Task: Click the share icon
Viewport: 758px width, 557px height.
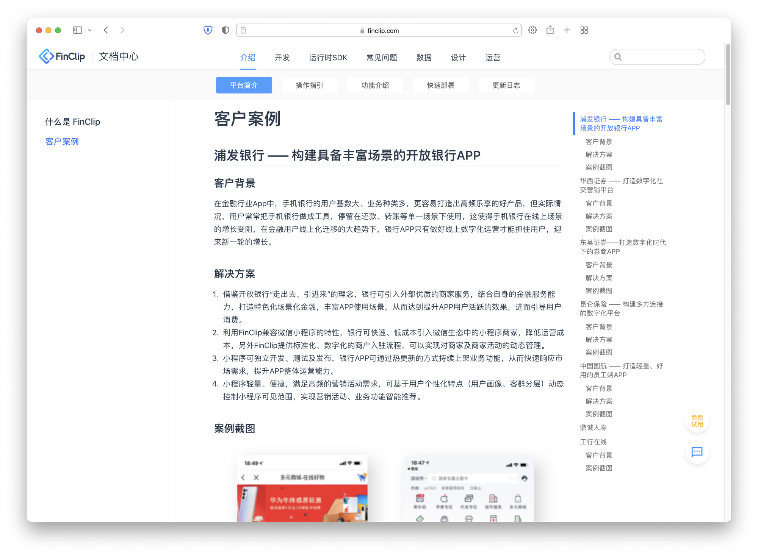Action: 550,30
